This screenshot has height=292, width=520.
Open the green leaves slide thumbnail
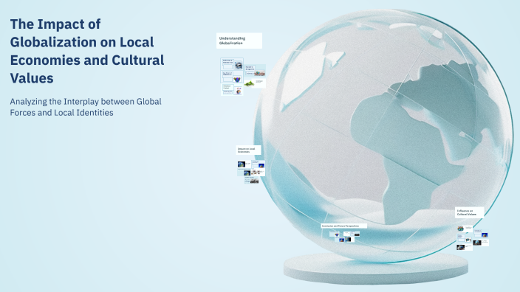pyautogui.click(x=255, y=83)
